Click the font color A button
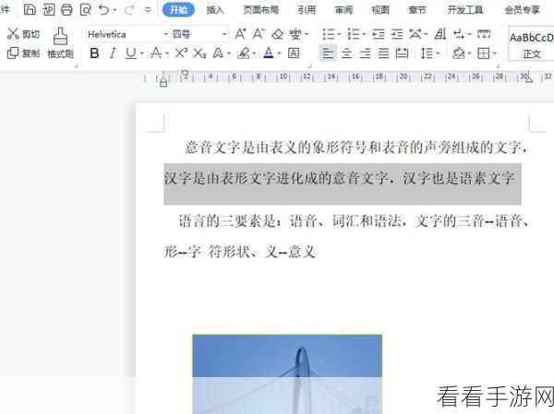The image size is (554, 414). (269, 53)
